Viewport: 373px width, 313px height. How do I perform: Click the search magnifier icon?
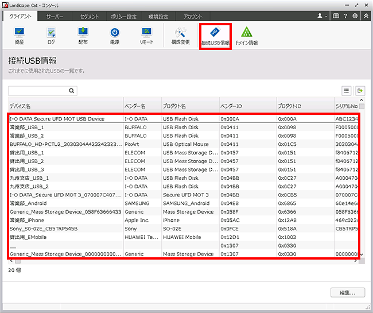71,91
